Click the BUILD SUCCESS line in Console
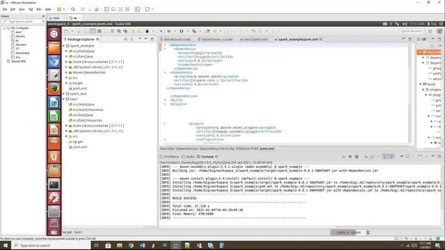 [x=184, y=199]
